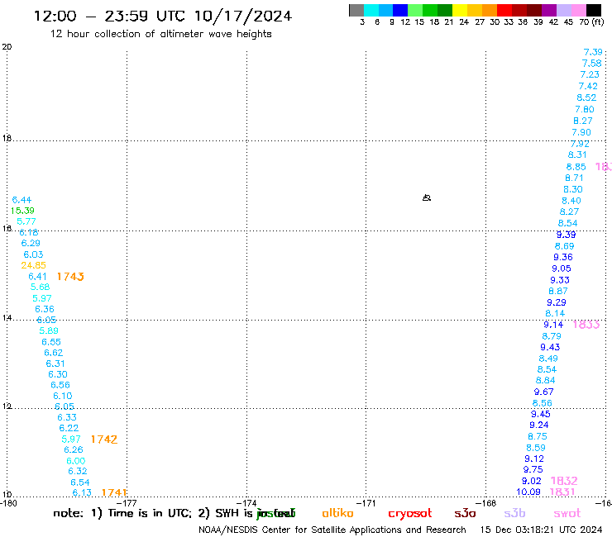Select the s3a satellite legend label
This screenshot has height=537, width=612.
point(465,513)
